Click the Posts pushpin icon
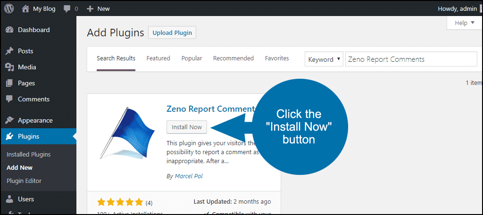 (x=10, y=51)
